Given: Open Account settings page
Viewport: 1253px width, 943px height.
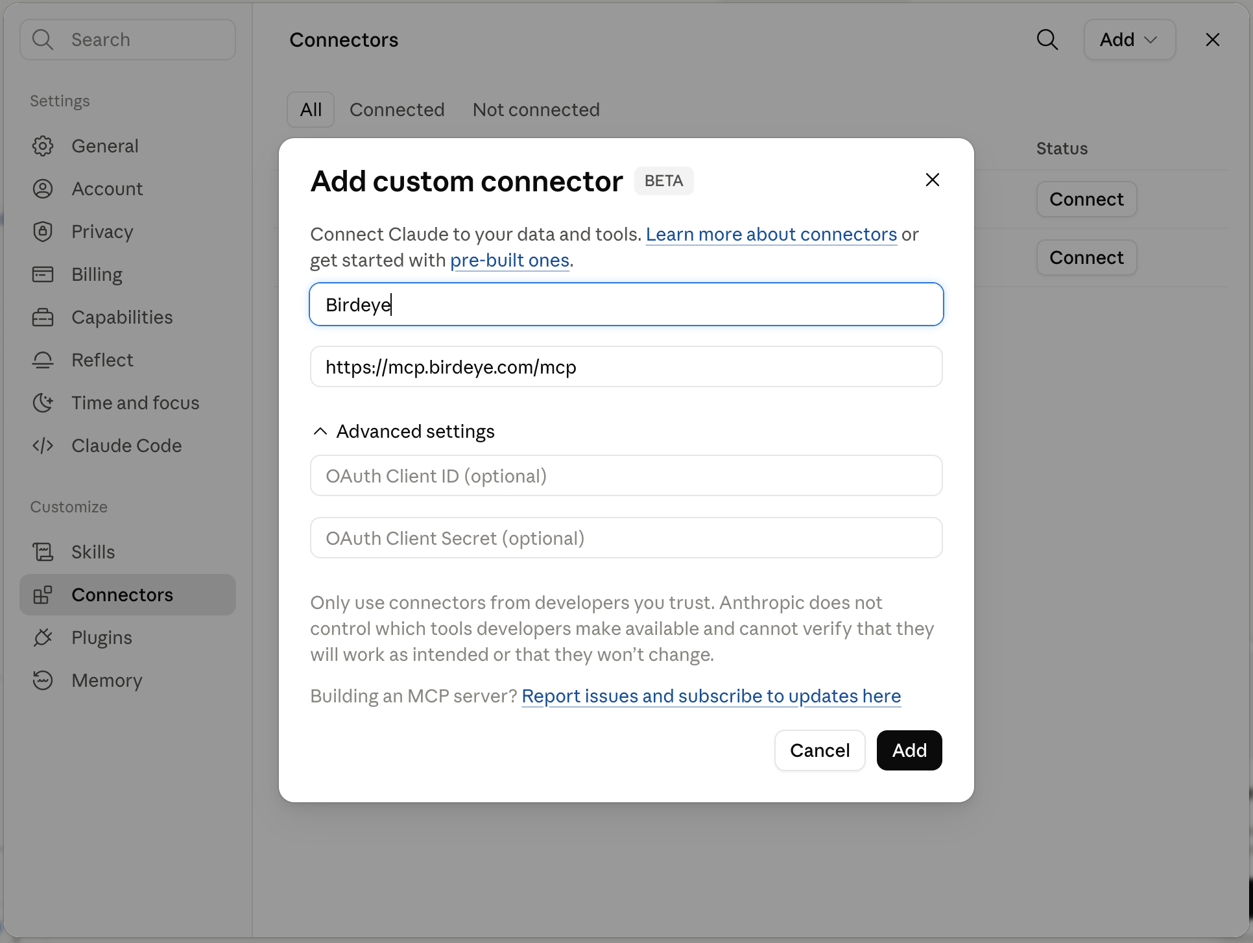Looking at the screenshot, I should [128, 189].
